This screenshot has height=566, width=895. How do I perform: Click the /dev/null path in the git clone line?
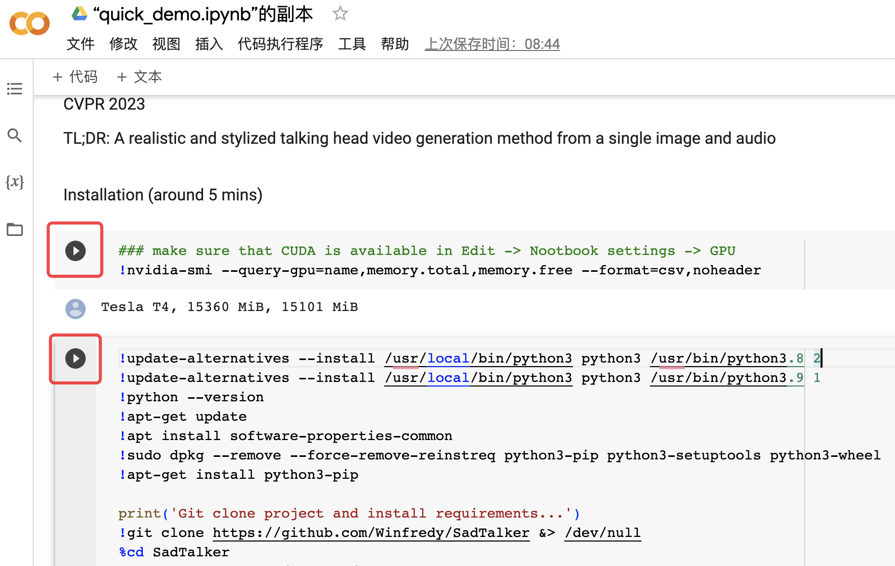pos(603,533)
